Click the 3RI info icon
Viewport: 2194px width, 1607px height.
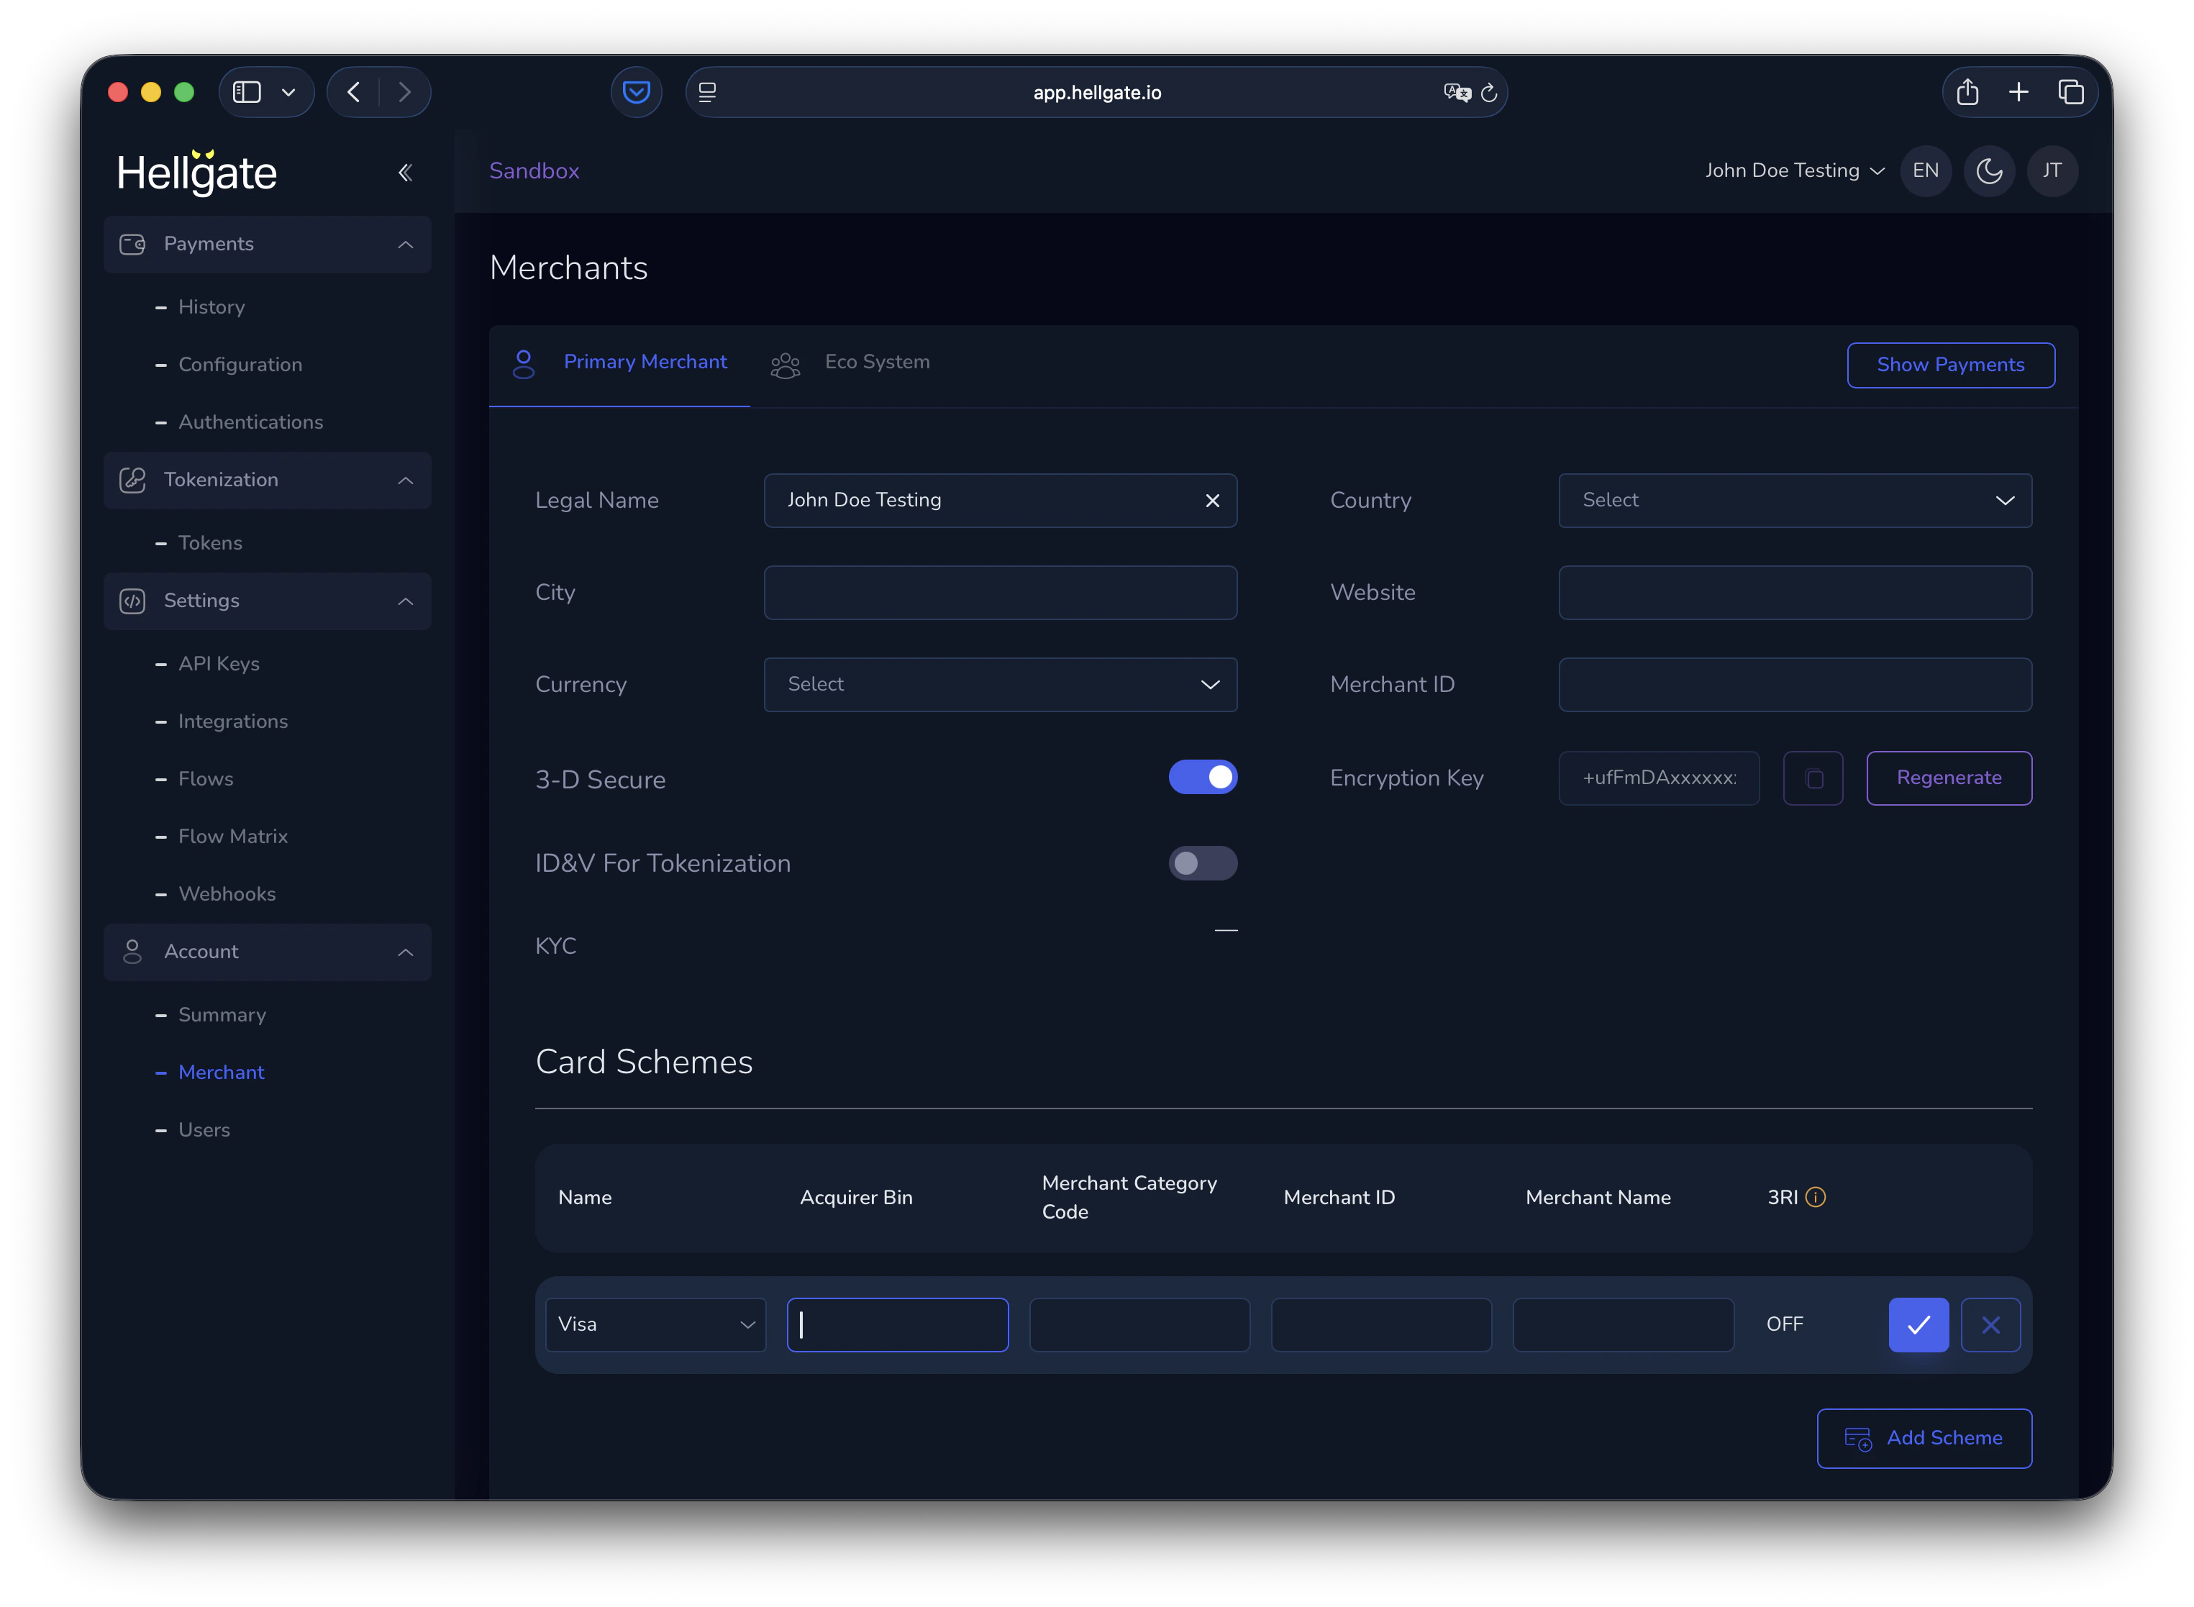pos(1815,1198)
